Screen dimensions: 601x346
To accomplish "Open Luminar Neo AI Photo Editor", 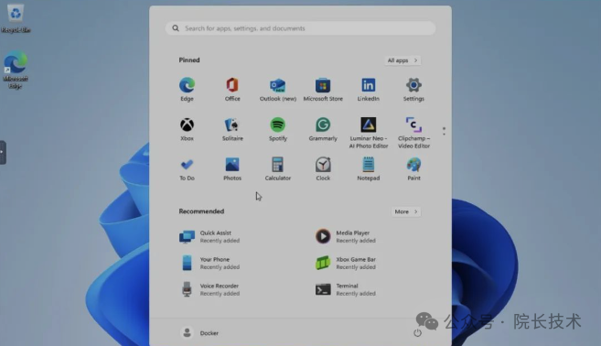I will [369, 133].
